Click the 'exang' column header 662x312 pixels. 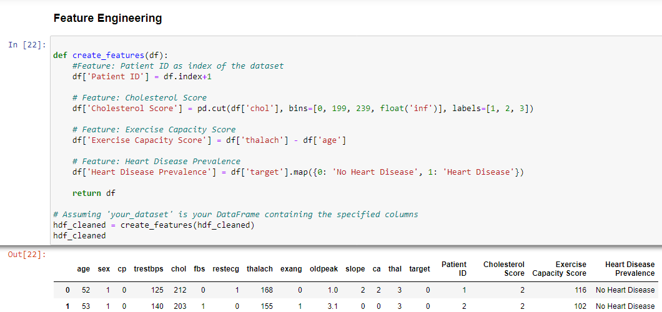(291, 268)
